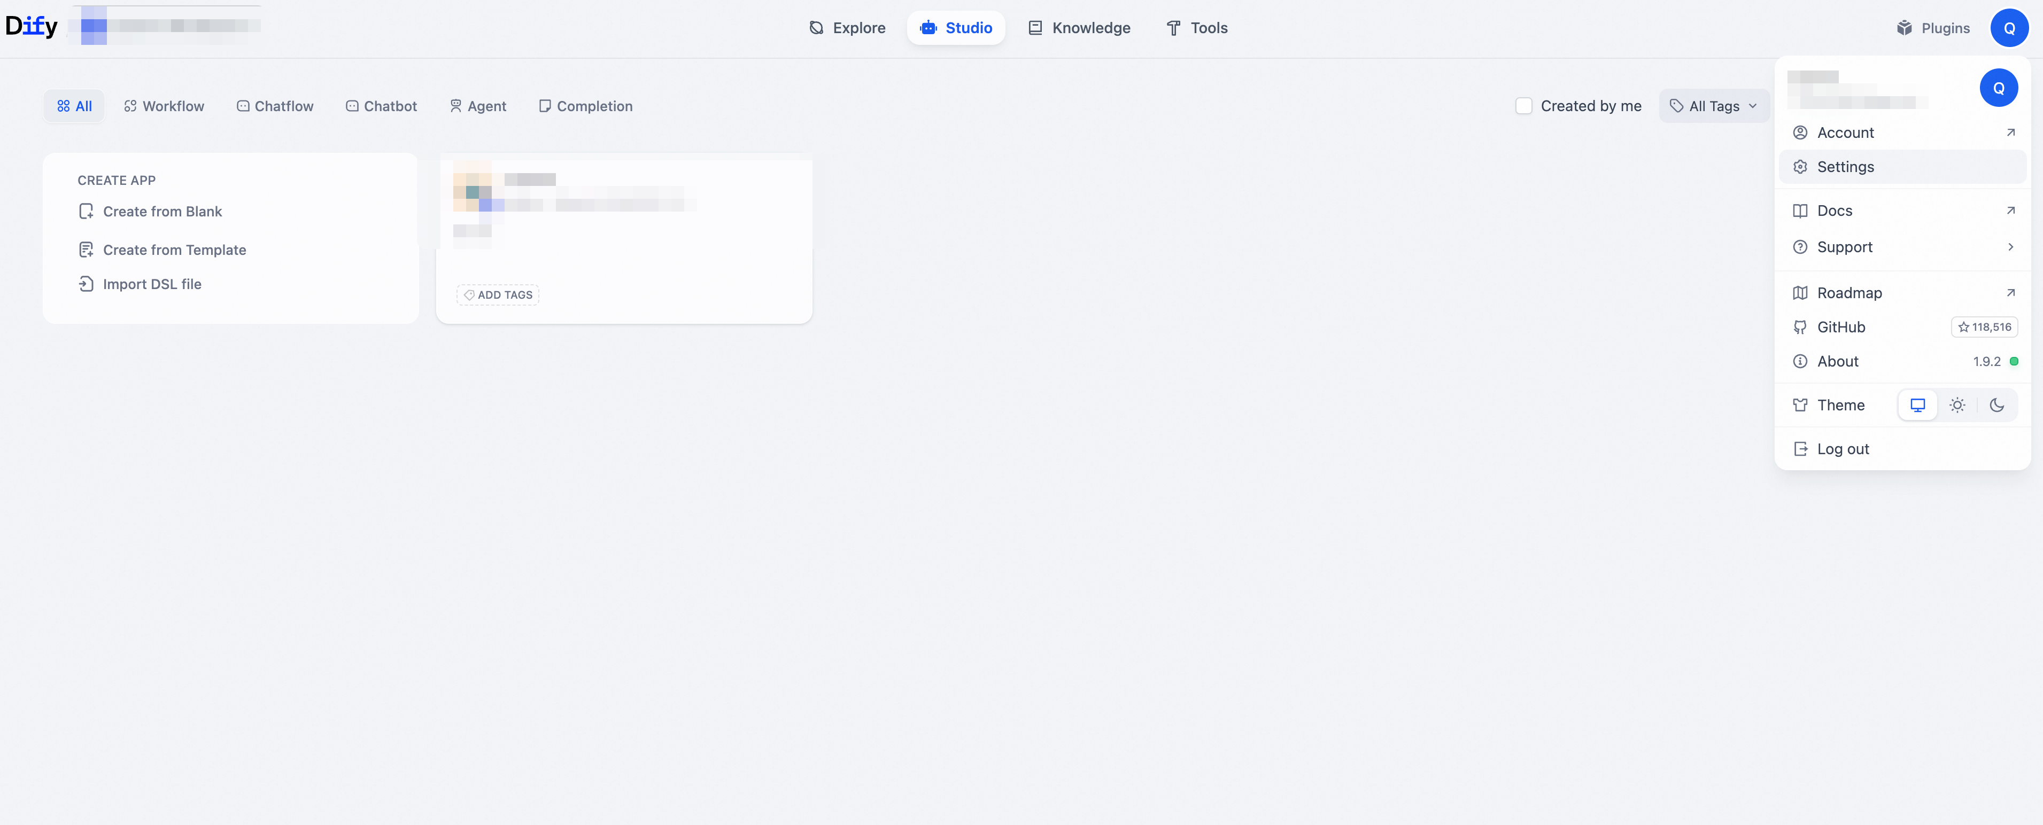This screenshot has height=825, width=2043.
Task: Click Create from Blank icon
Action: click(x=87, y=212)
